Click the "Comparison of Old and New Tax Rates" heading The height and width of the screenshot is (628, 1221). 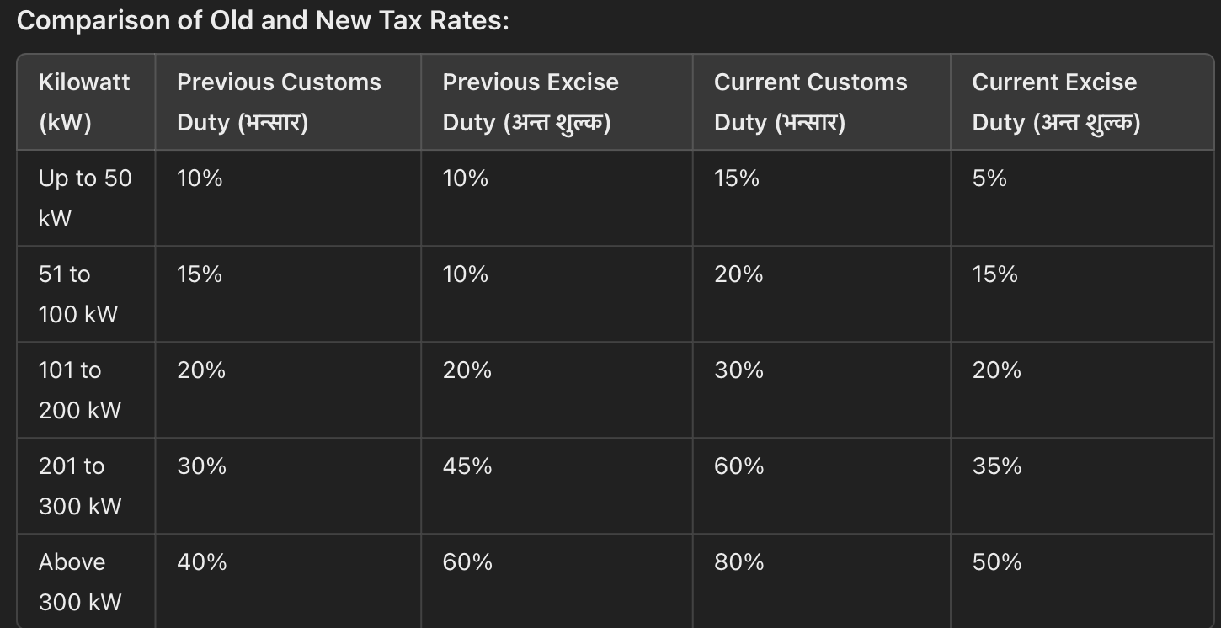click(263, 21)
